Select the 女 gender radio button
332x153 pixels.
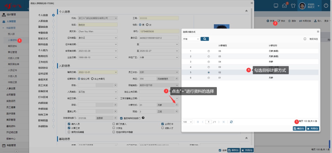pos(147,25)
